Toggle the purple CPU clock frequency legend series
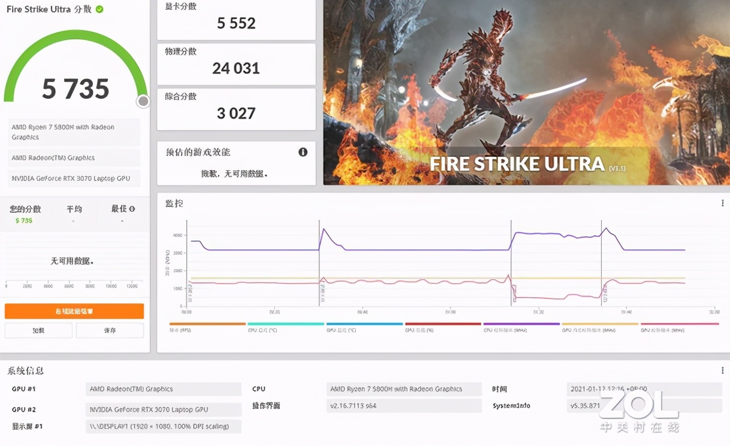This screenshot has height=446, width=730. 521,327
